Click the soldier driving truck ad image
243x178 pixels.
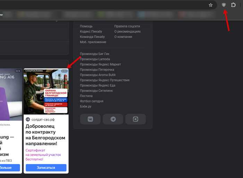pos(46,91)
